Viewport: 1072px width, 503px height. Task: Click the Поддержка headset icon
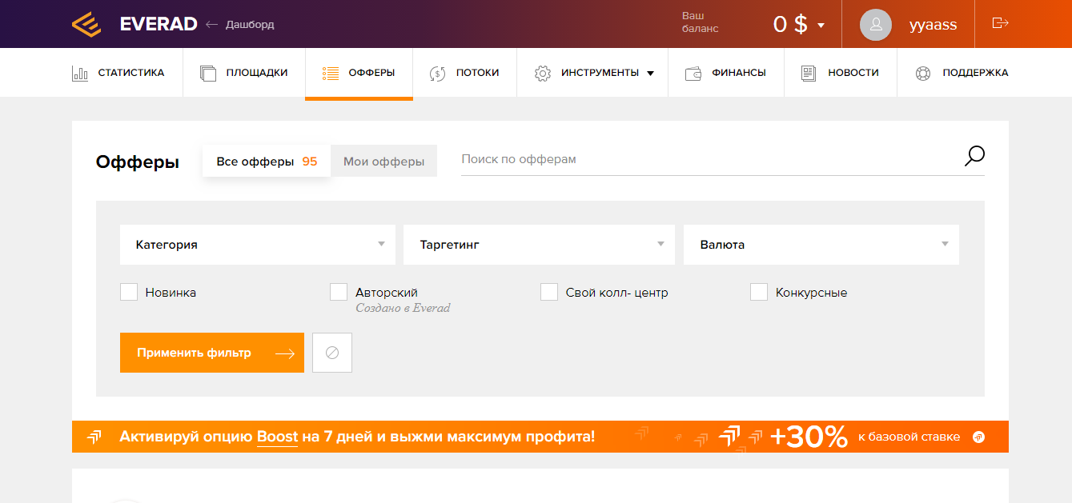[925, 72]
